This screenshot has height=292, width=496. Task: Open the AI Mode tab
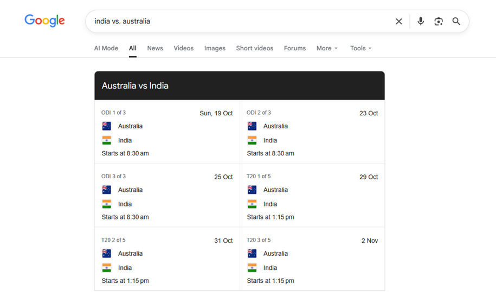[106, 48]
